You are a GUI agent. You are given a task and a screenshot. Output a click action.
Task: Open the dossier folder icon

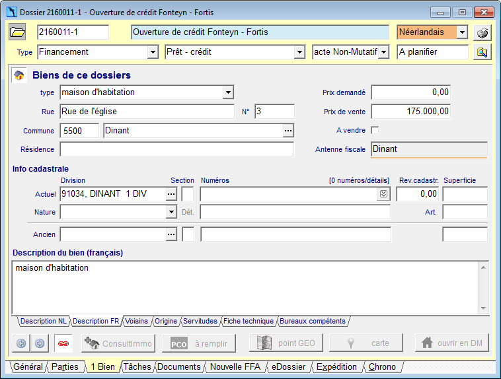[x=17, y=32]
